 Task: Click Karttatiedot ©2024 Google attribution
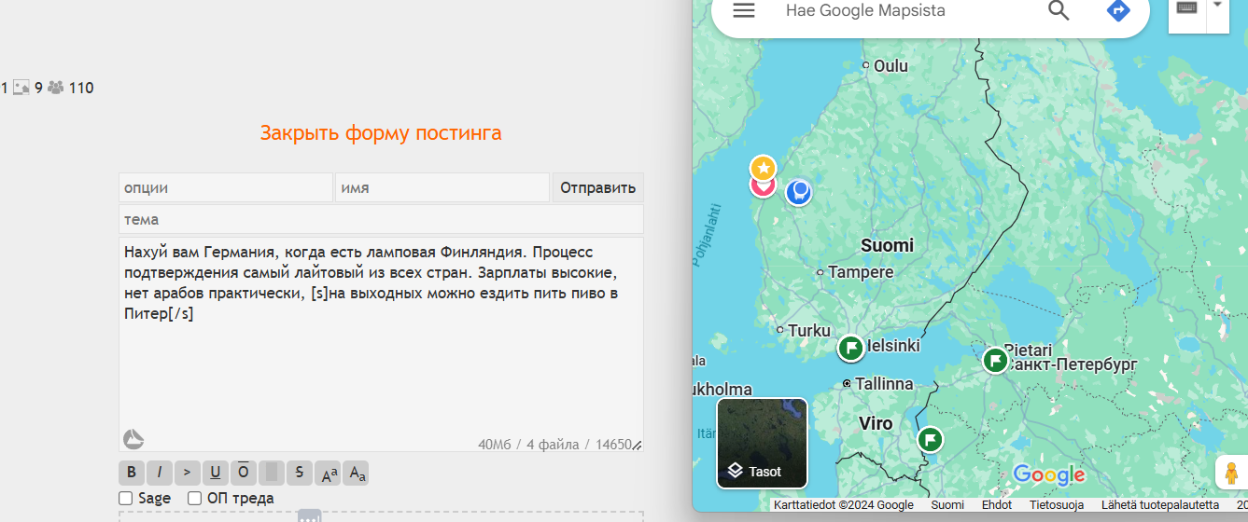pos(844,505)
